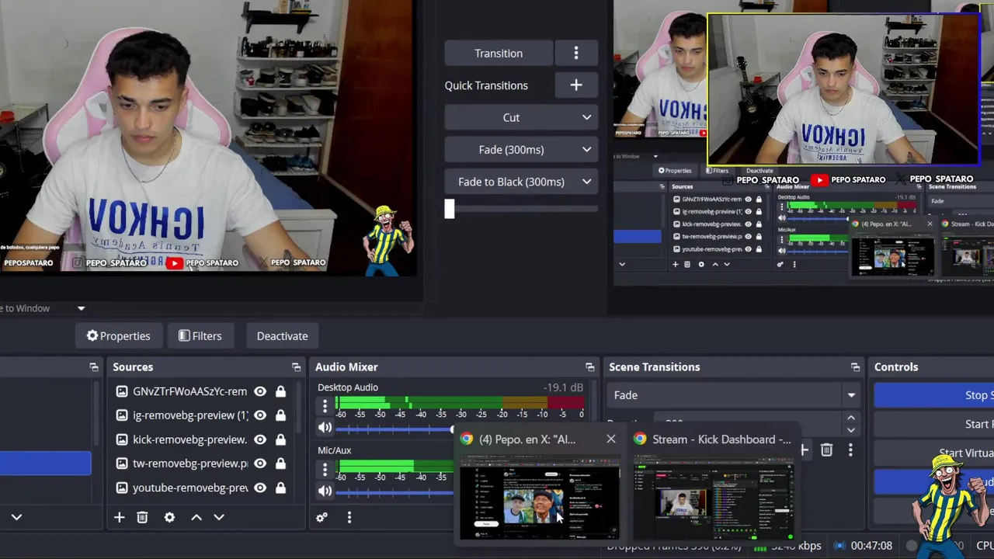The height and width of the screenshot is (559, 994).
Task: Click the down chevron under Scenes list
Action: [16, 517]
